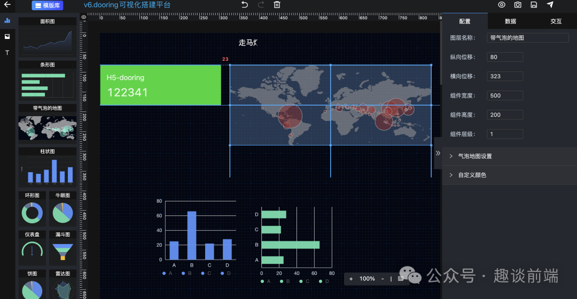The width and height of the screenshot is (577, 299).
Task: Click the trash delete icon
Action: 277,5
